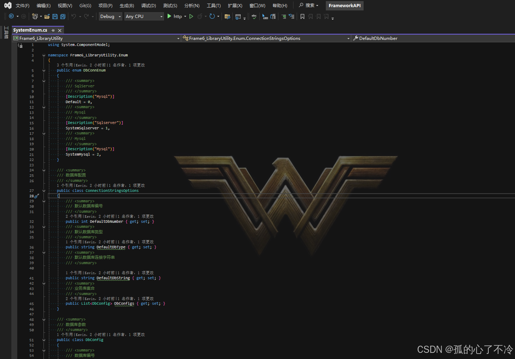Click the Open File folder icon
The height and width of the screenshot is (359, 515).
(47, 16)
